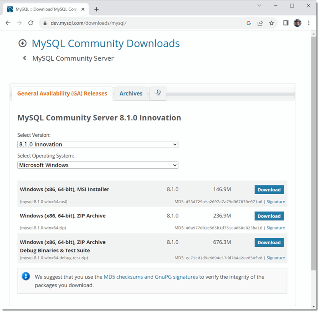This screenshot has height=313, width=320.
Task: Click the 236.9M file size value
Action: coord(222,216)
